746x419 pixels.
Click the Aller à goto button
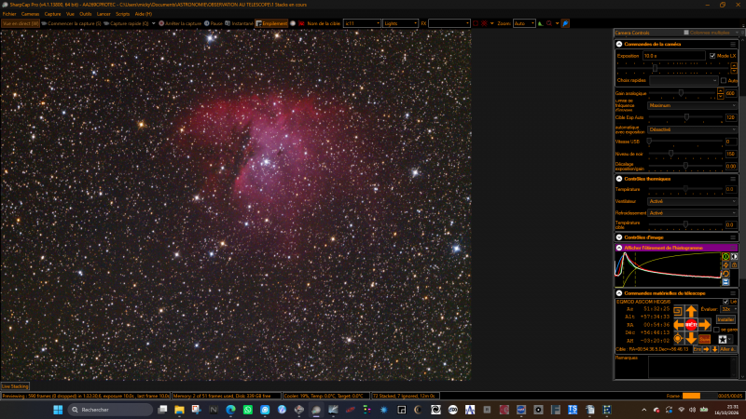[727, 349]
